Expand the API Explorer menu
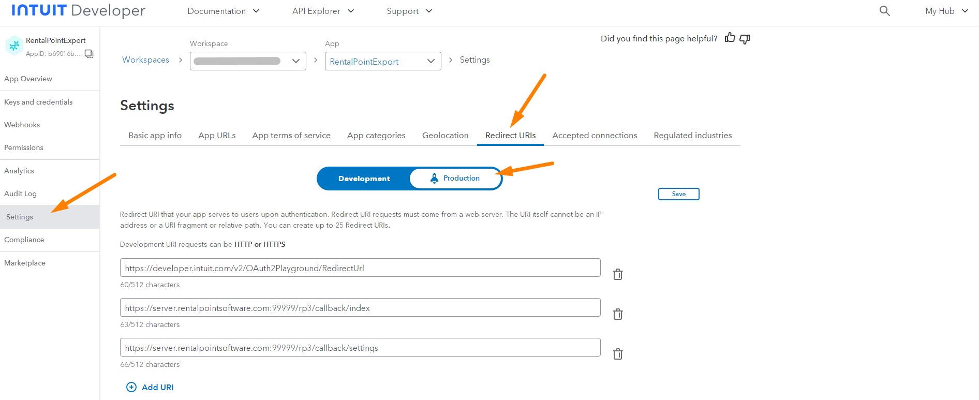 click(x=323, y=11)
